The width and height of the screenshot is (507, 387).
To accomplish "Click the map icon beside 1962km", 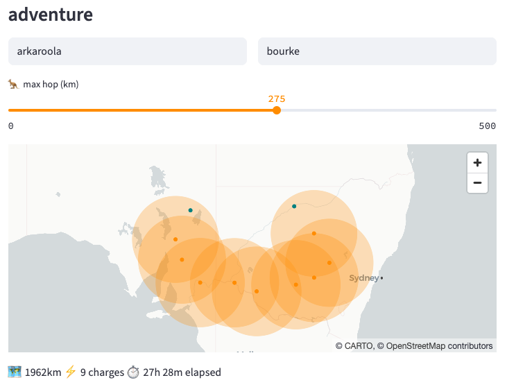I will click(x=15, y=372).
